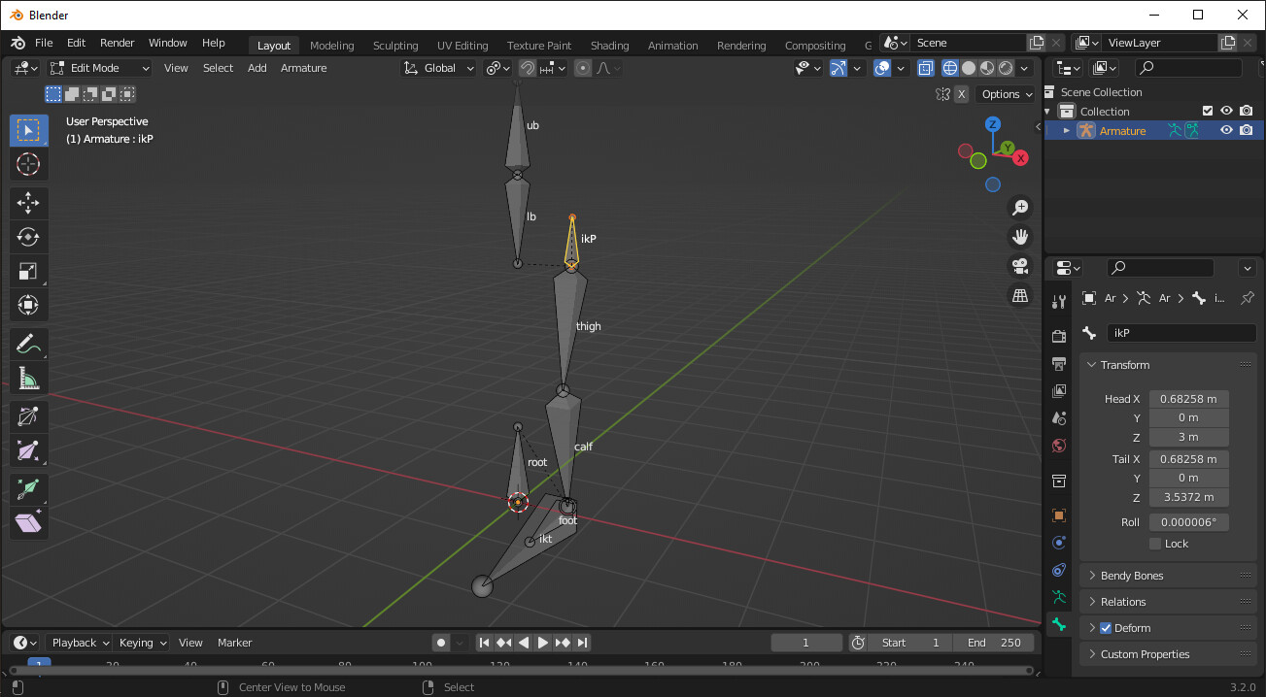Open the timeline Marker menu
Screen dimensions: 1266x697
(235, 643)
